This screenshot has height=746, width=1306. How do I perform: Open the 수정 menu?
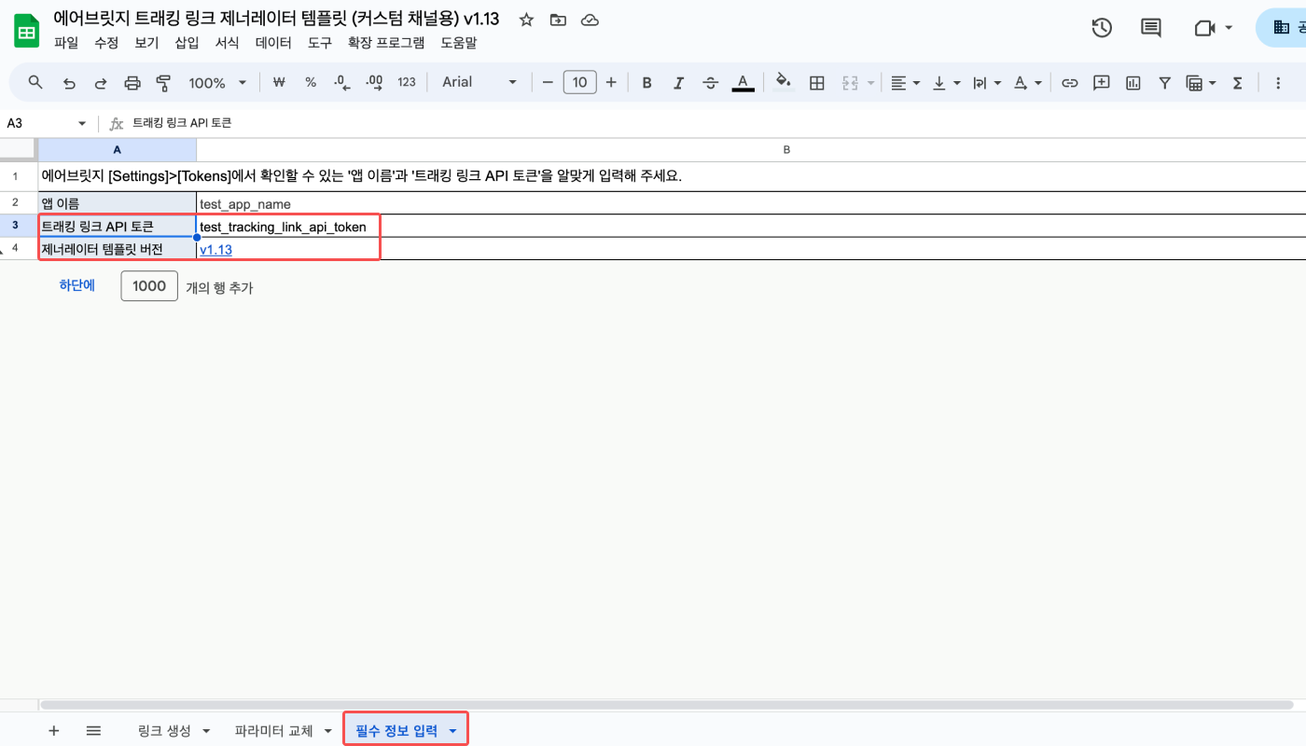tap(106, 42)
